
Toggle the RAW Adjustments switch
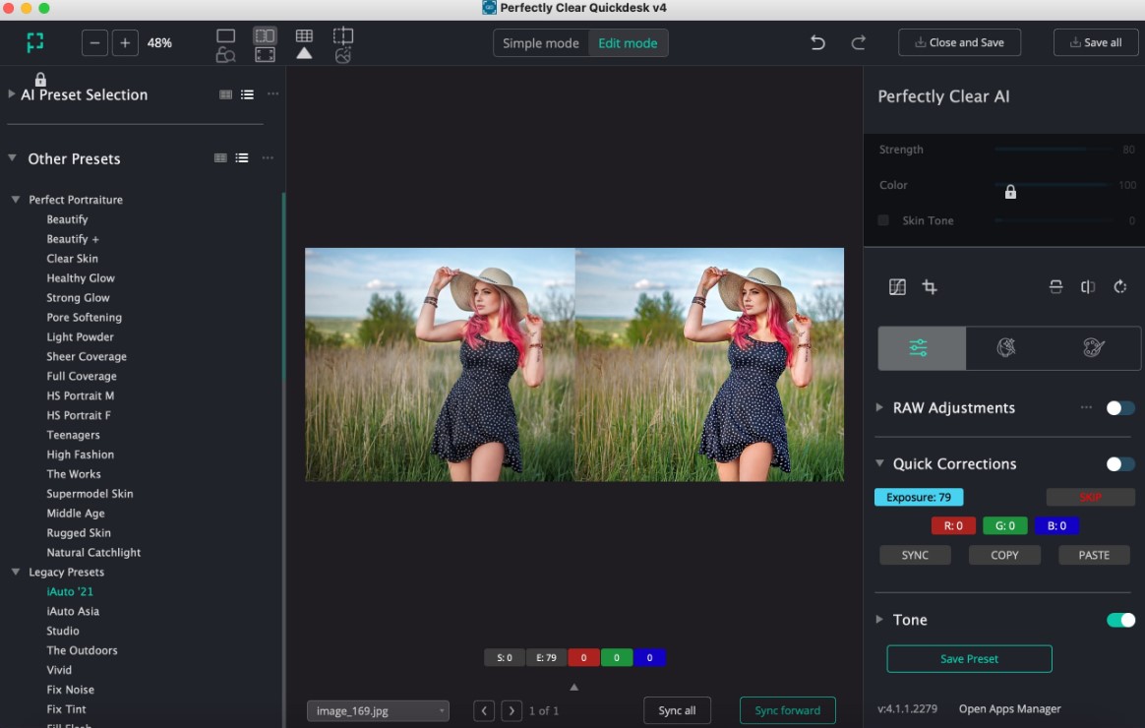[x=1120, y=408]
